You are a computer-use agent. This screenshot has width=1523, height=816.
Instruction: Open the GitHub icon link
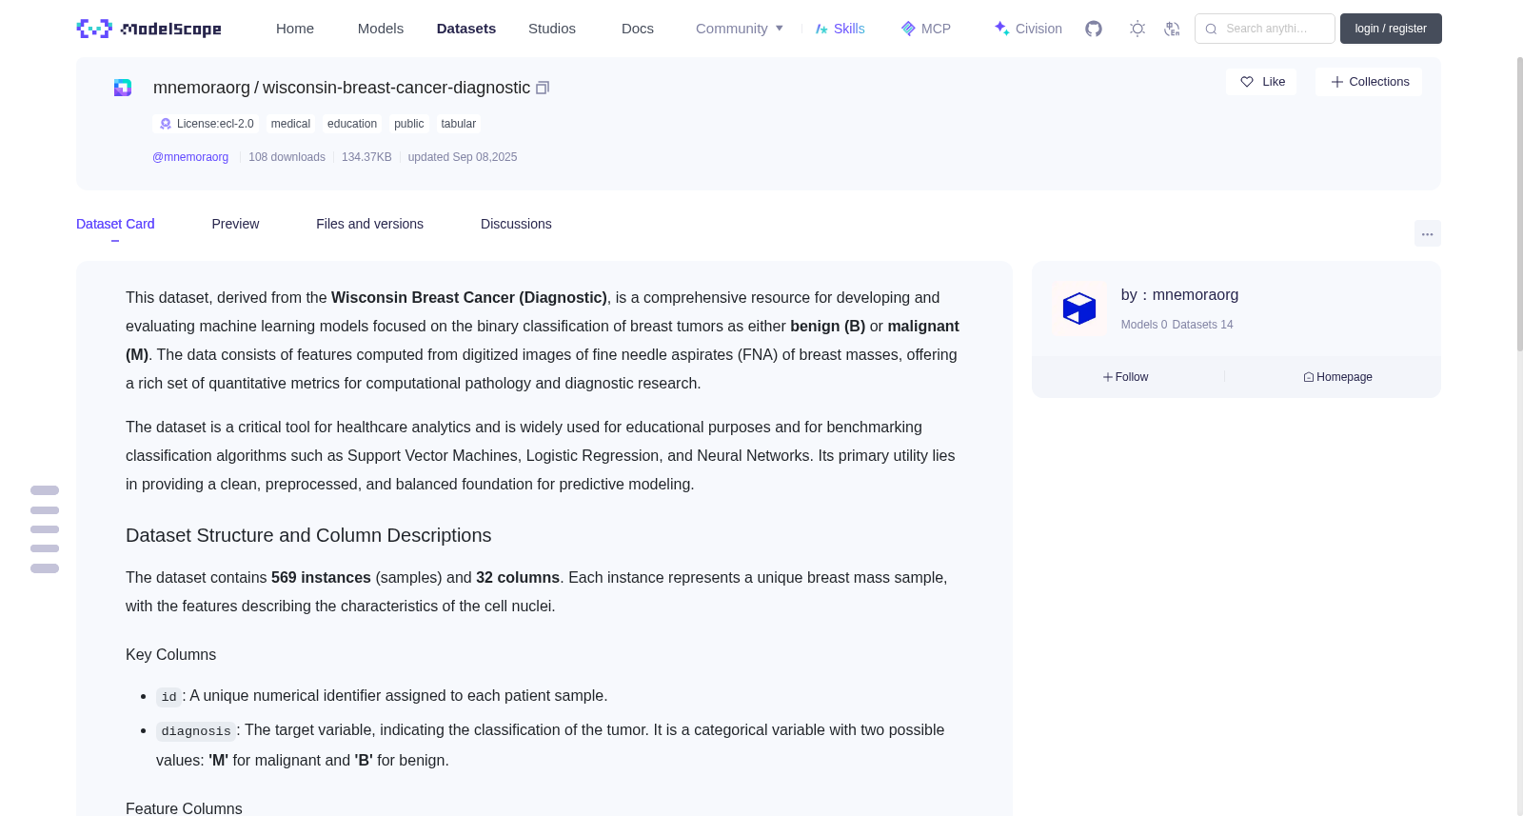click(1094, 29)
